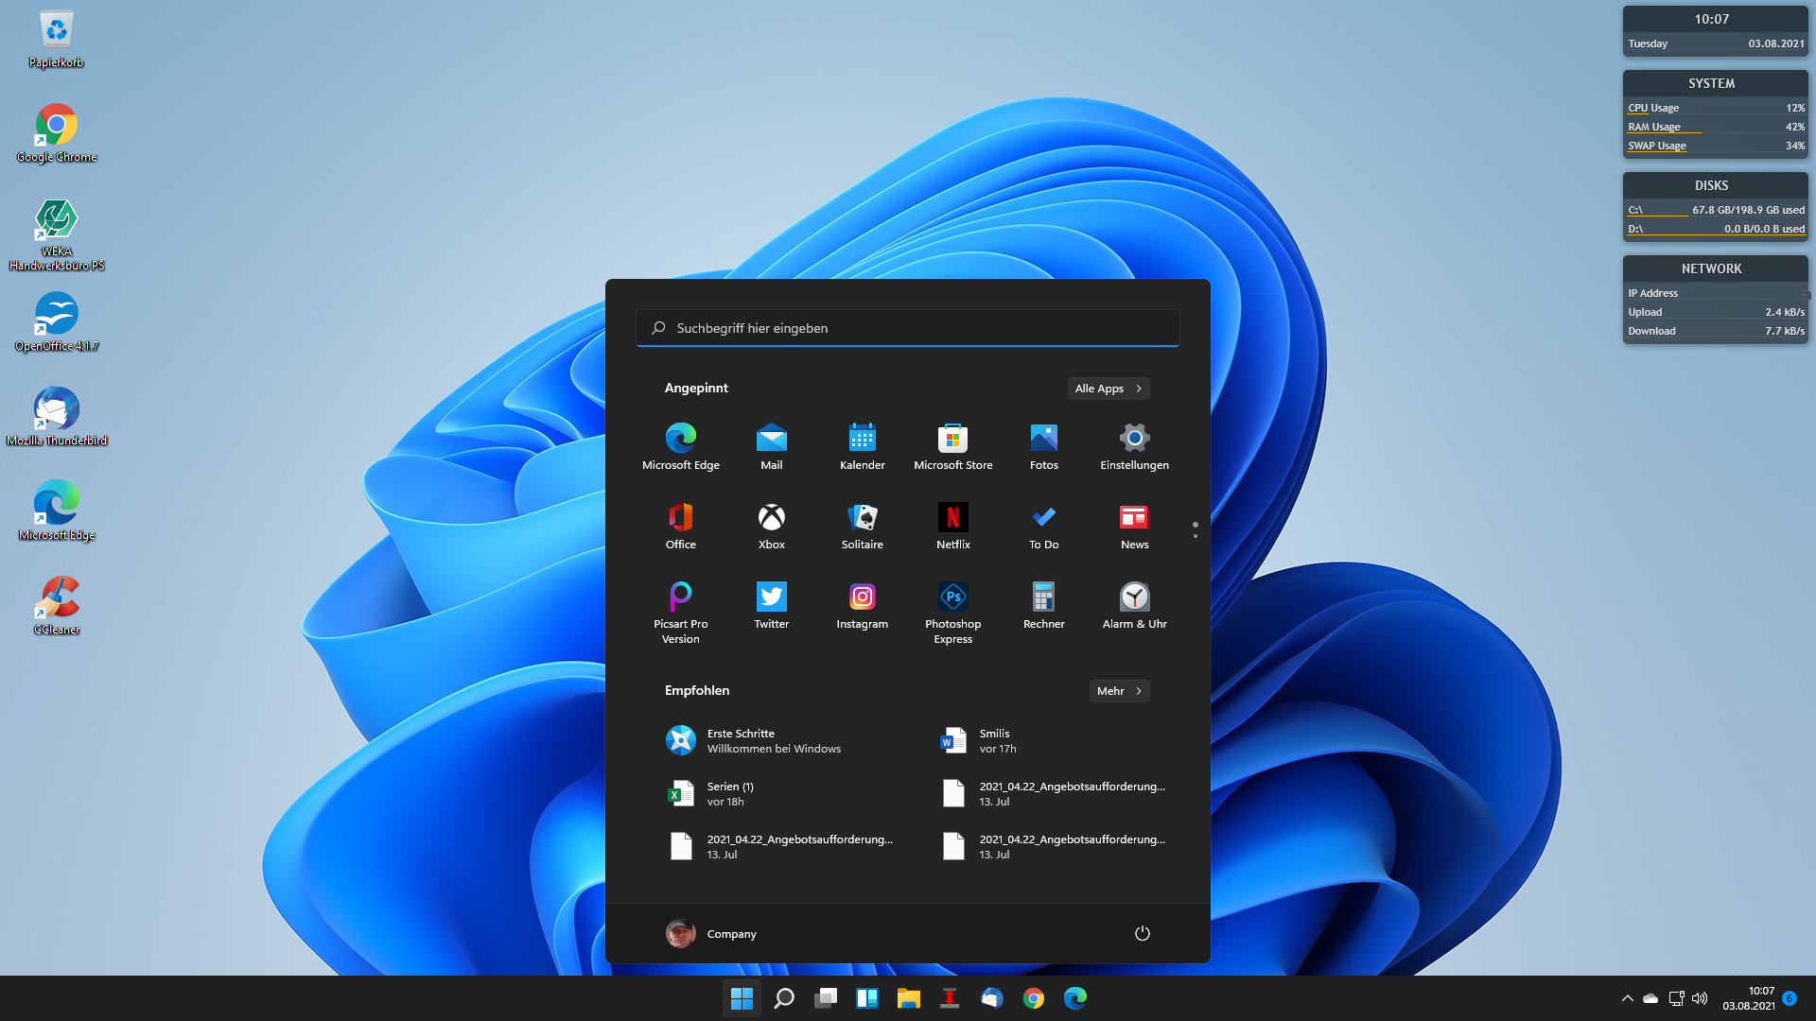1816x1021 pixels.
Task: Open the network tray icon
Action: (x=1676, y=998)
